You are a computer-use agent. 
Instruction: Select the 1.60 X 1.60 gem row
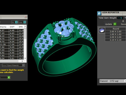coord(115,34)
